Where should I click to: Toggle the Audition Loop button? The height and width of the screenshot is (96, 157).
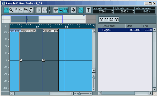tap(45, 10)
